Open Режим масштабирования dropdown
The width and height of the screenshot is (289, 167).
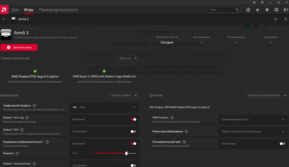coord(253,132)
